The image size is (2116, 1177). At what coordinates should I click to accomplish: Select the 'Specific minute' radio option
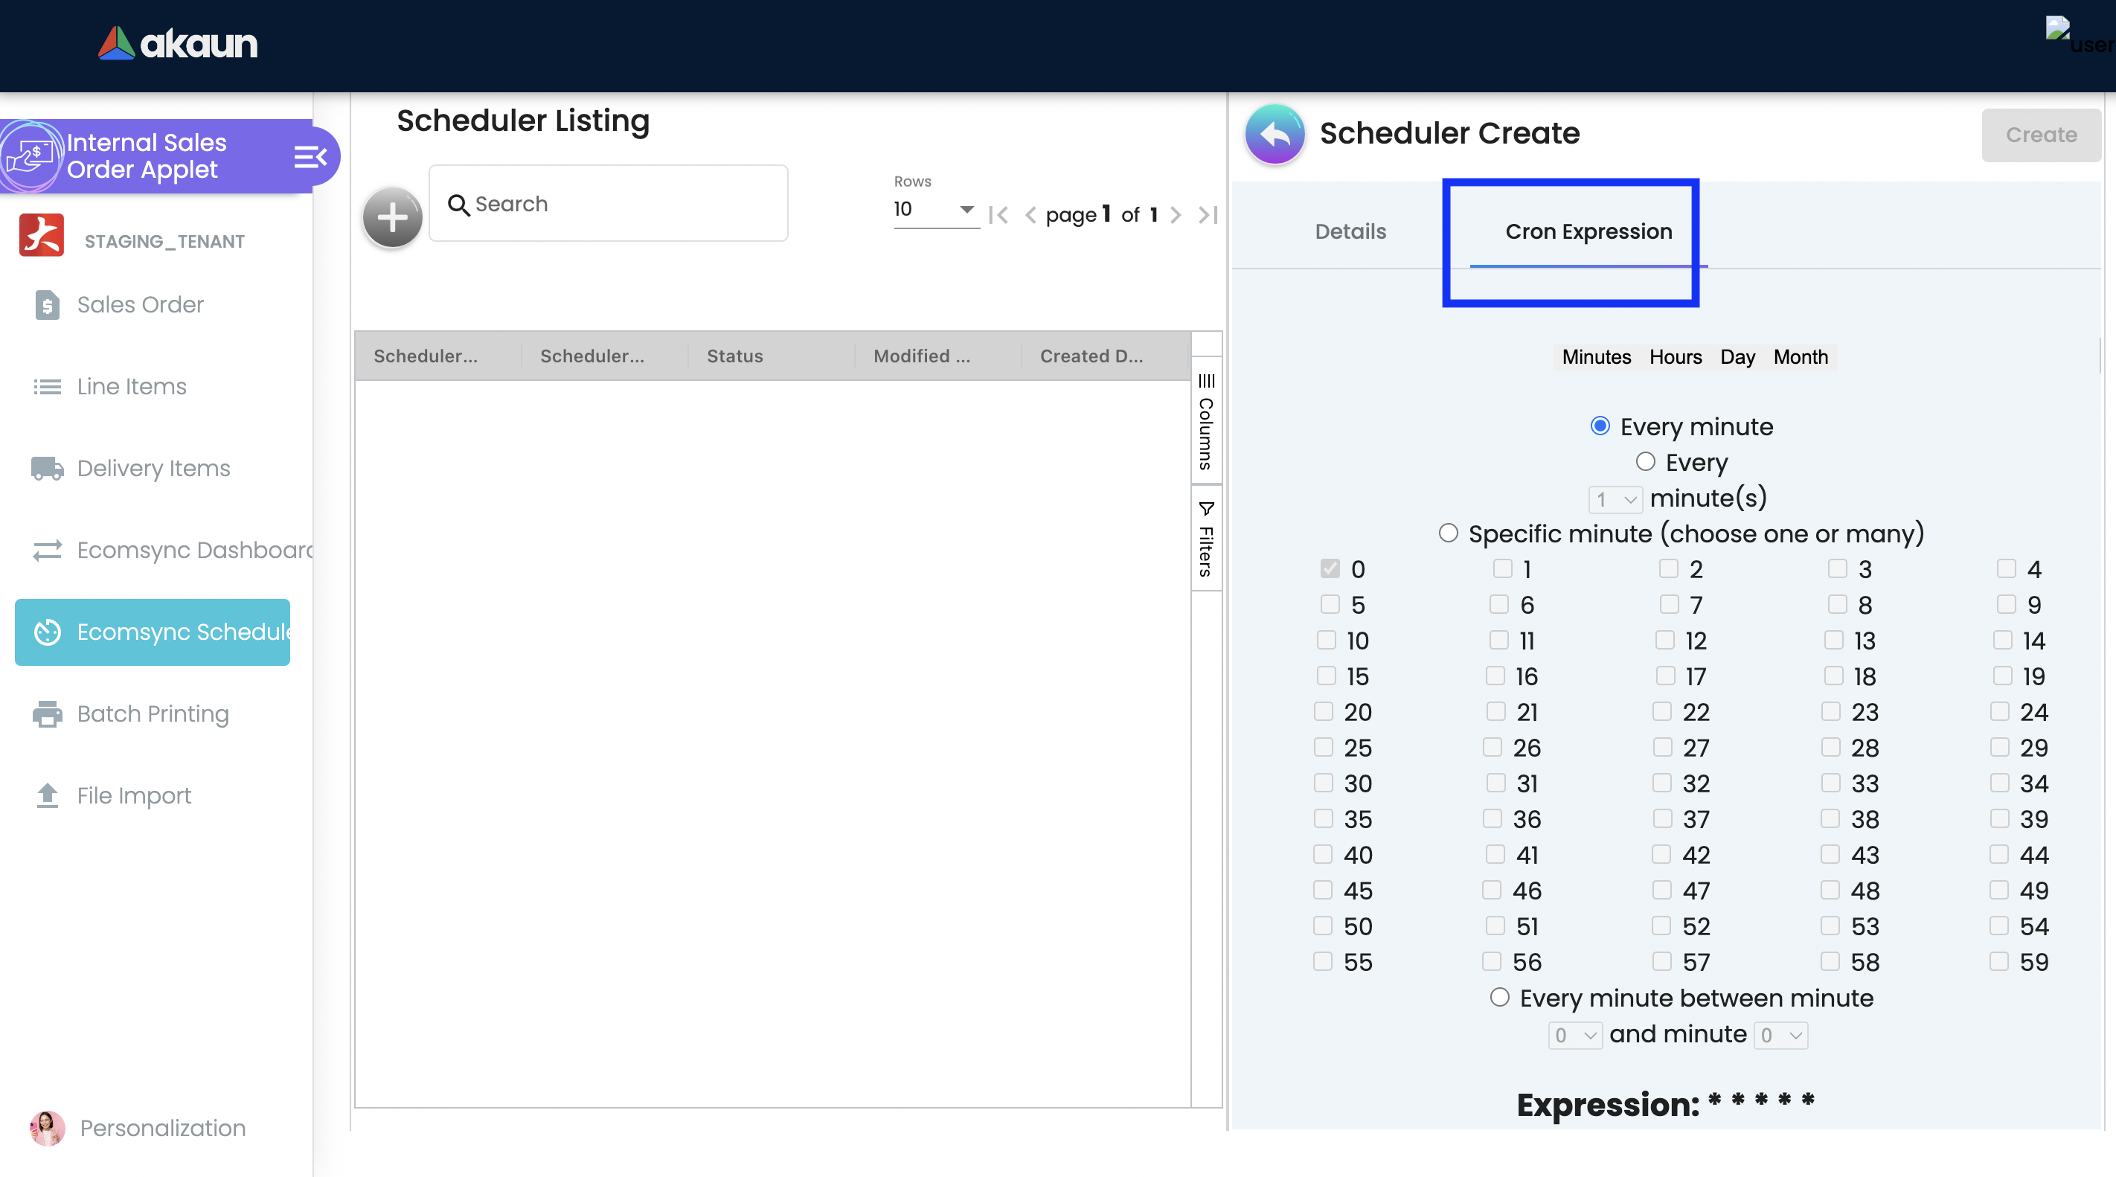pyautogui.click(x=1448, y=533)
